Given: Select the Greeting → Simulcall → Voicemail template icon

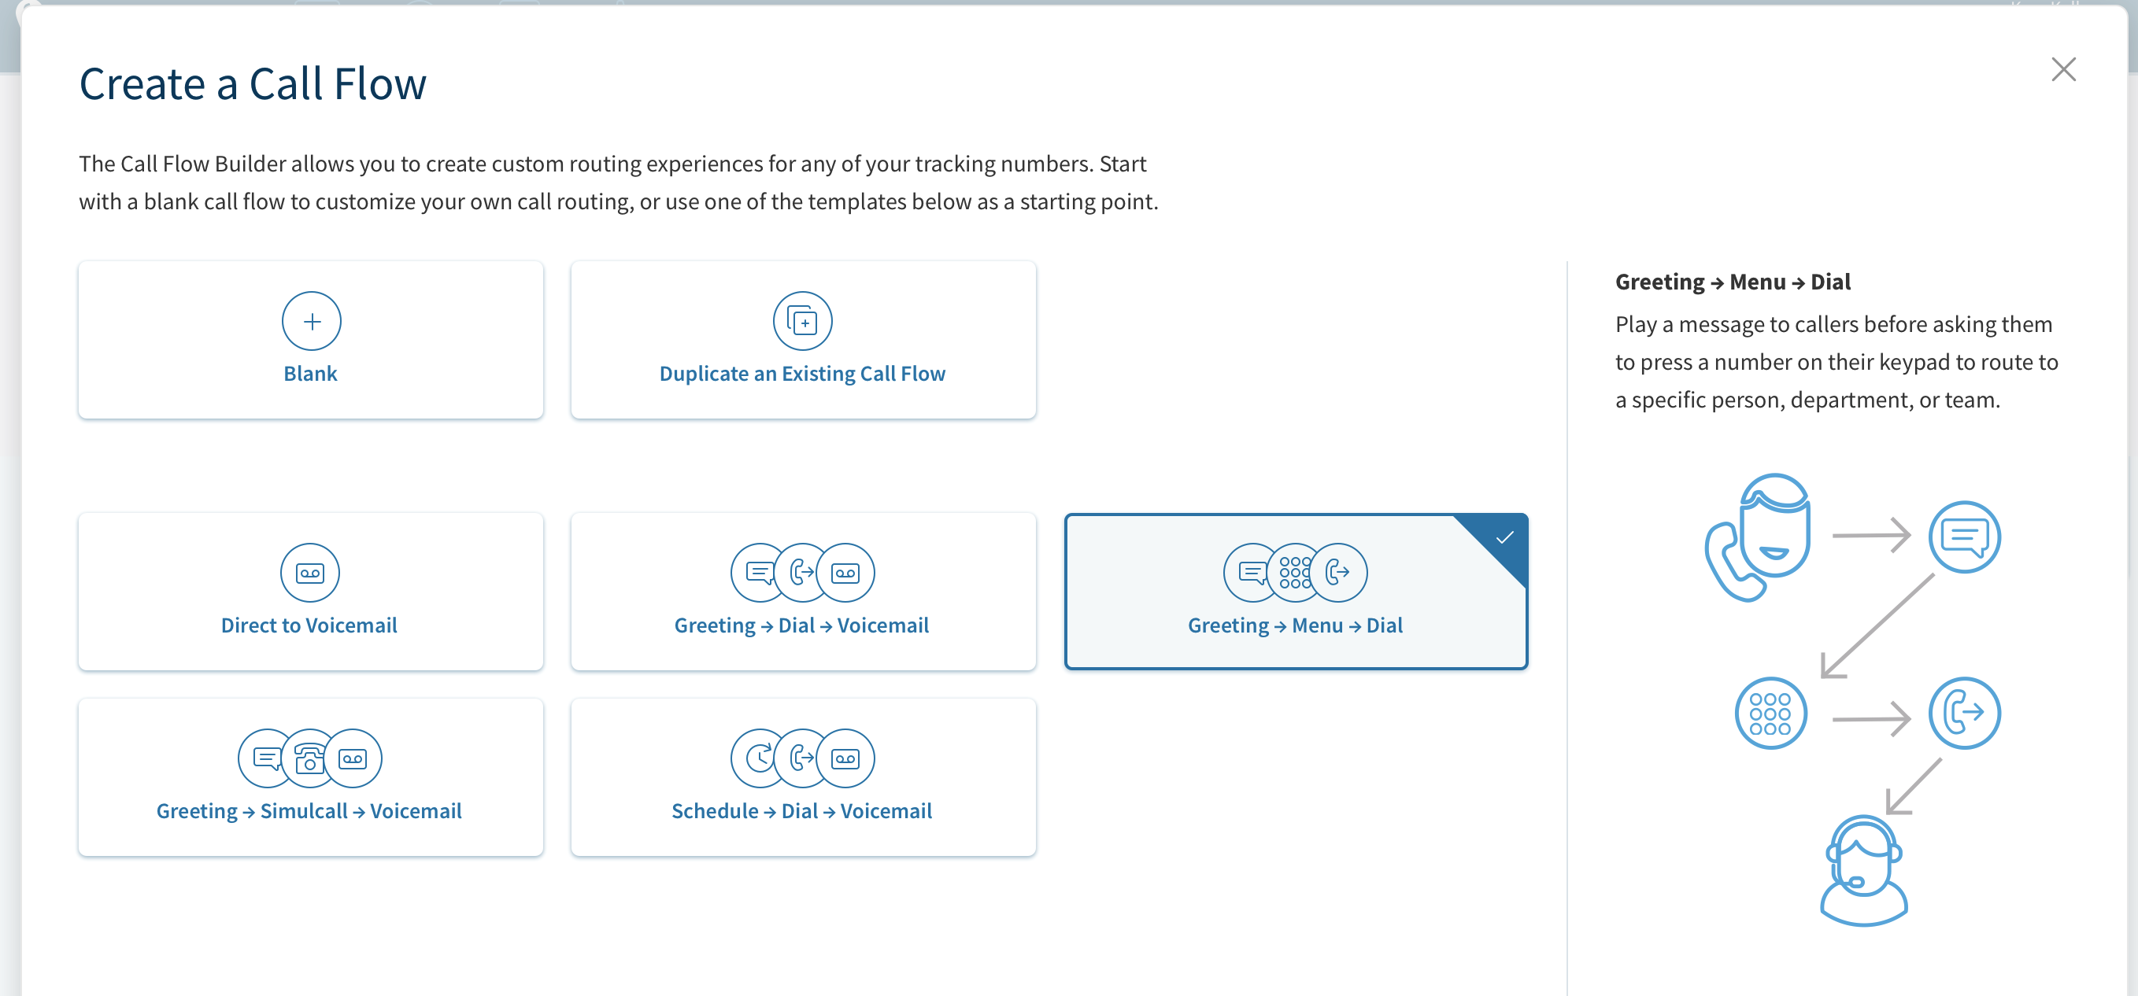Looking at the screenshot, I should pos(309,759).
